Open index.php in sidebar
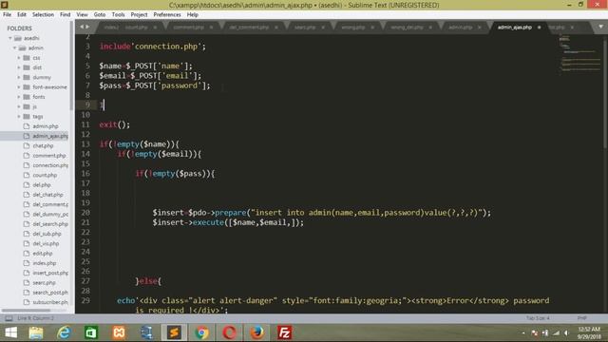This screenshot has width=608, height=342. pos(45,263)
